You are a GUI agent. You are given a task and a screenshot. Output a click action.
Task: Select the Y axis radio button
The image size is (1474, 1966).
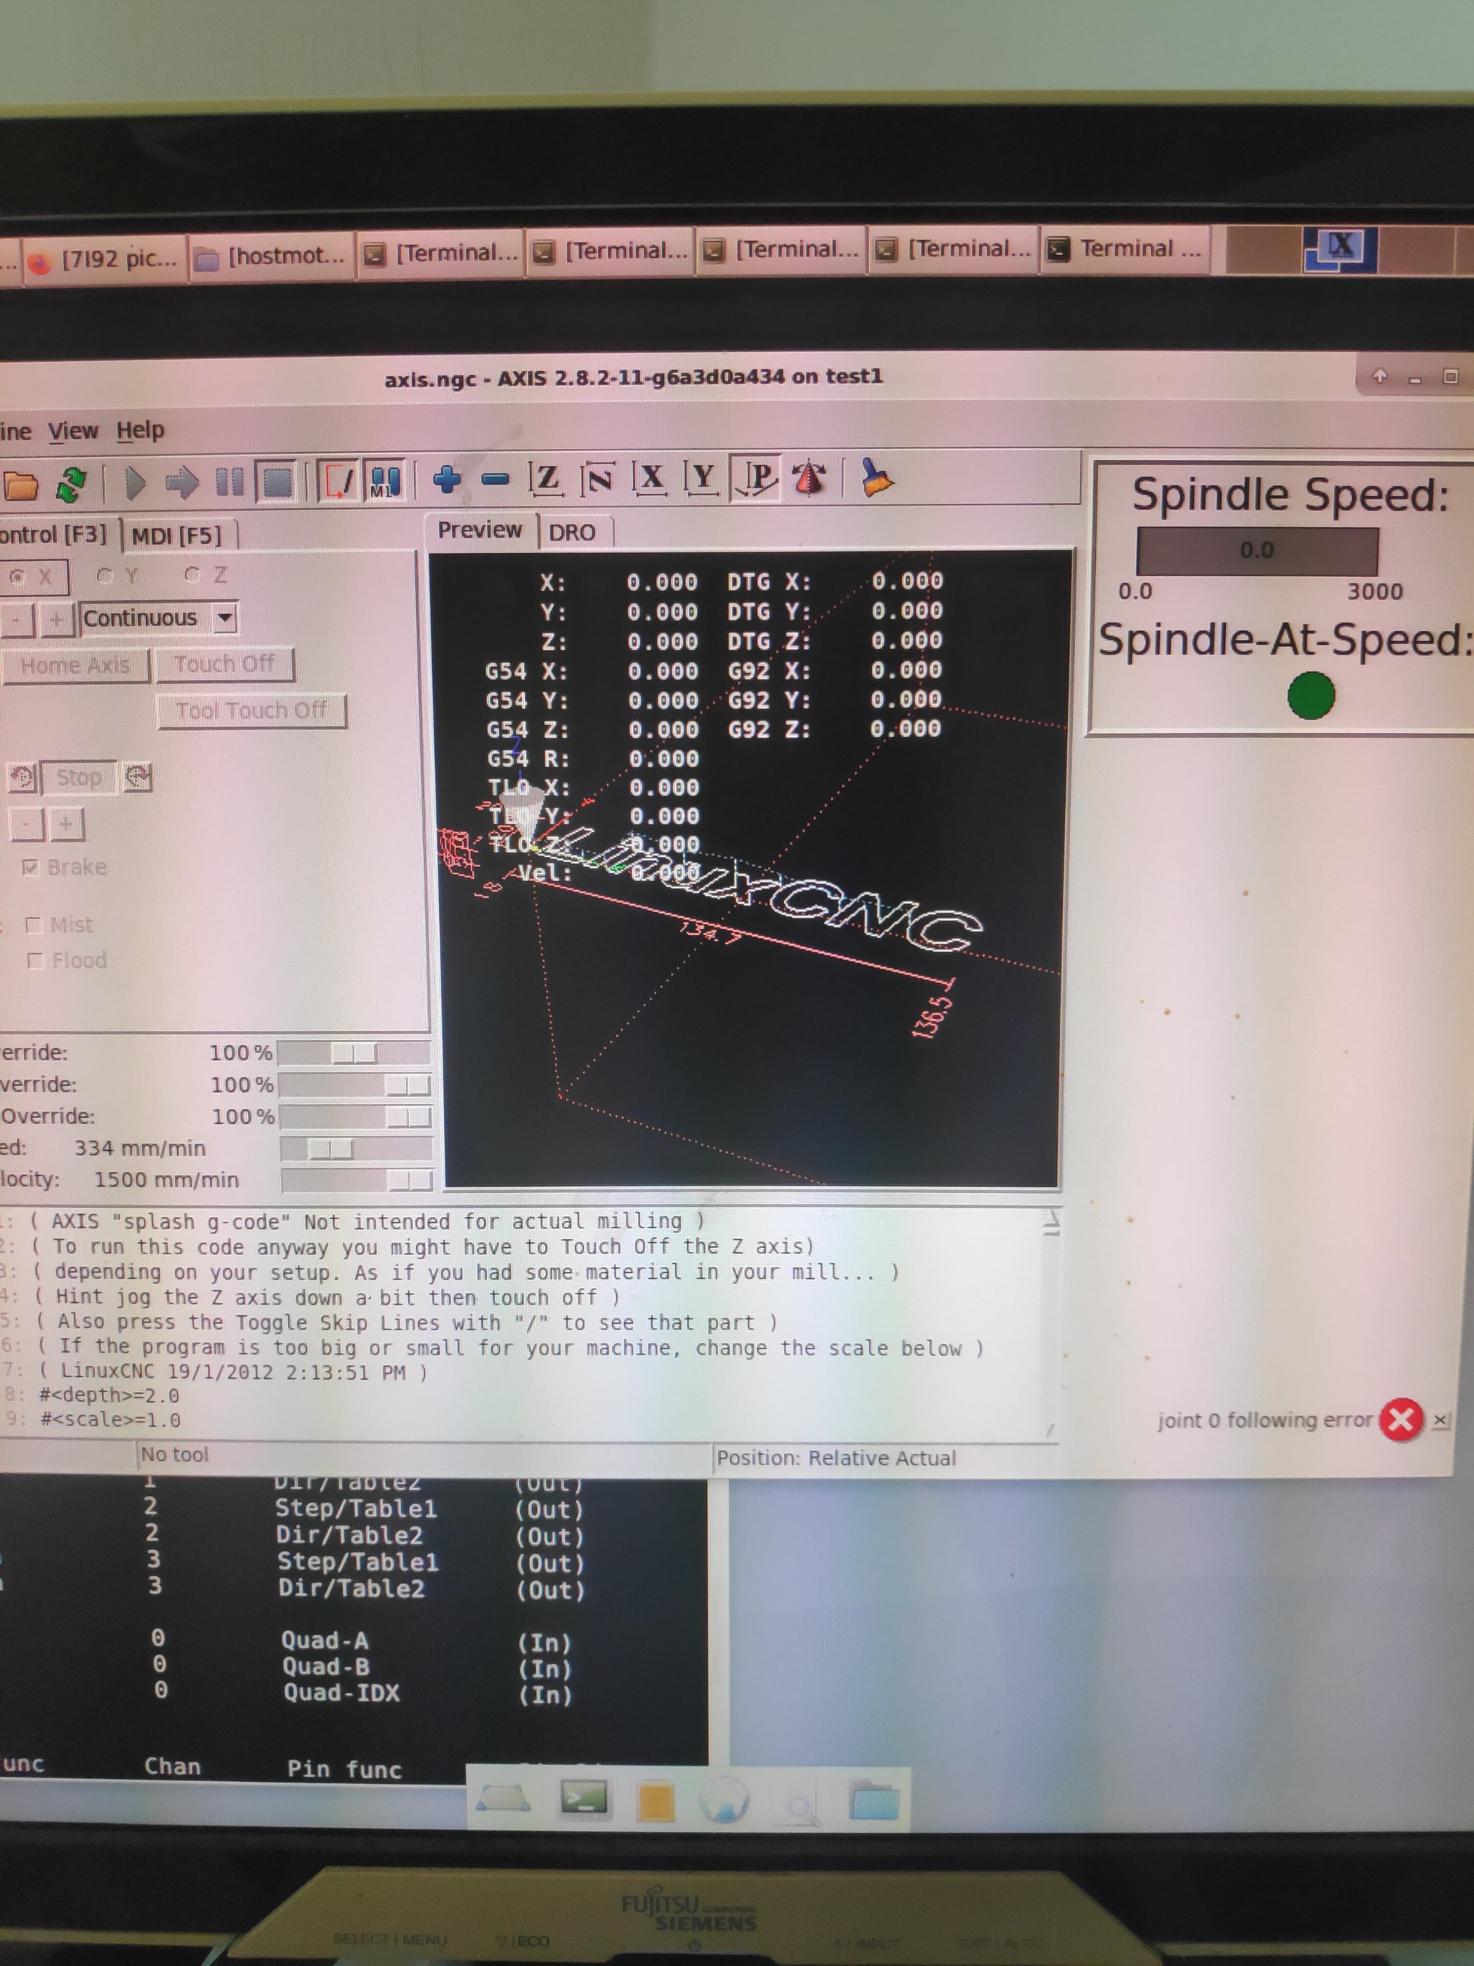tap(118, 576)
